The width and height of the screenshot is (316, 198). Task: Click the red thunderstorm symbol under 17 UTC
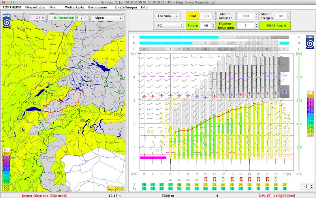click(x=267, y=179)
